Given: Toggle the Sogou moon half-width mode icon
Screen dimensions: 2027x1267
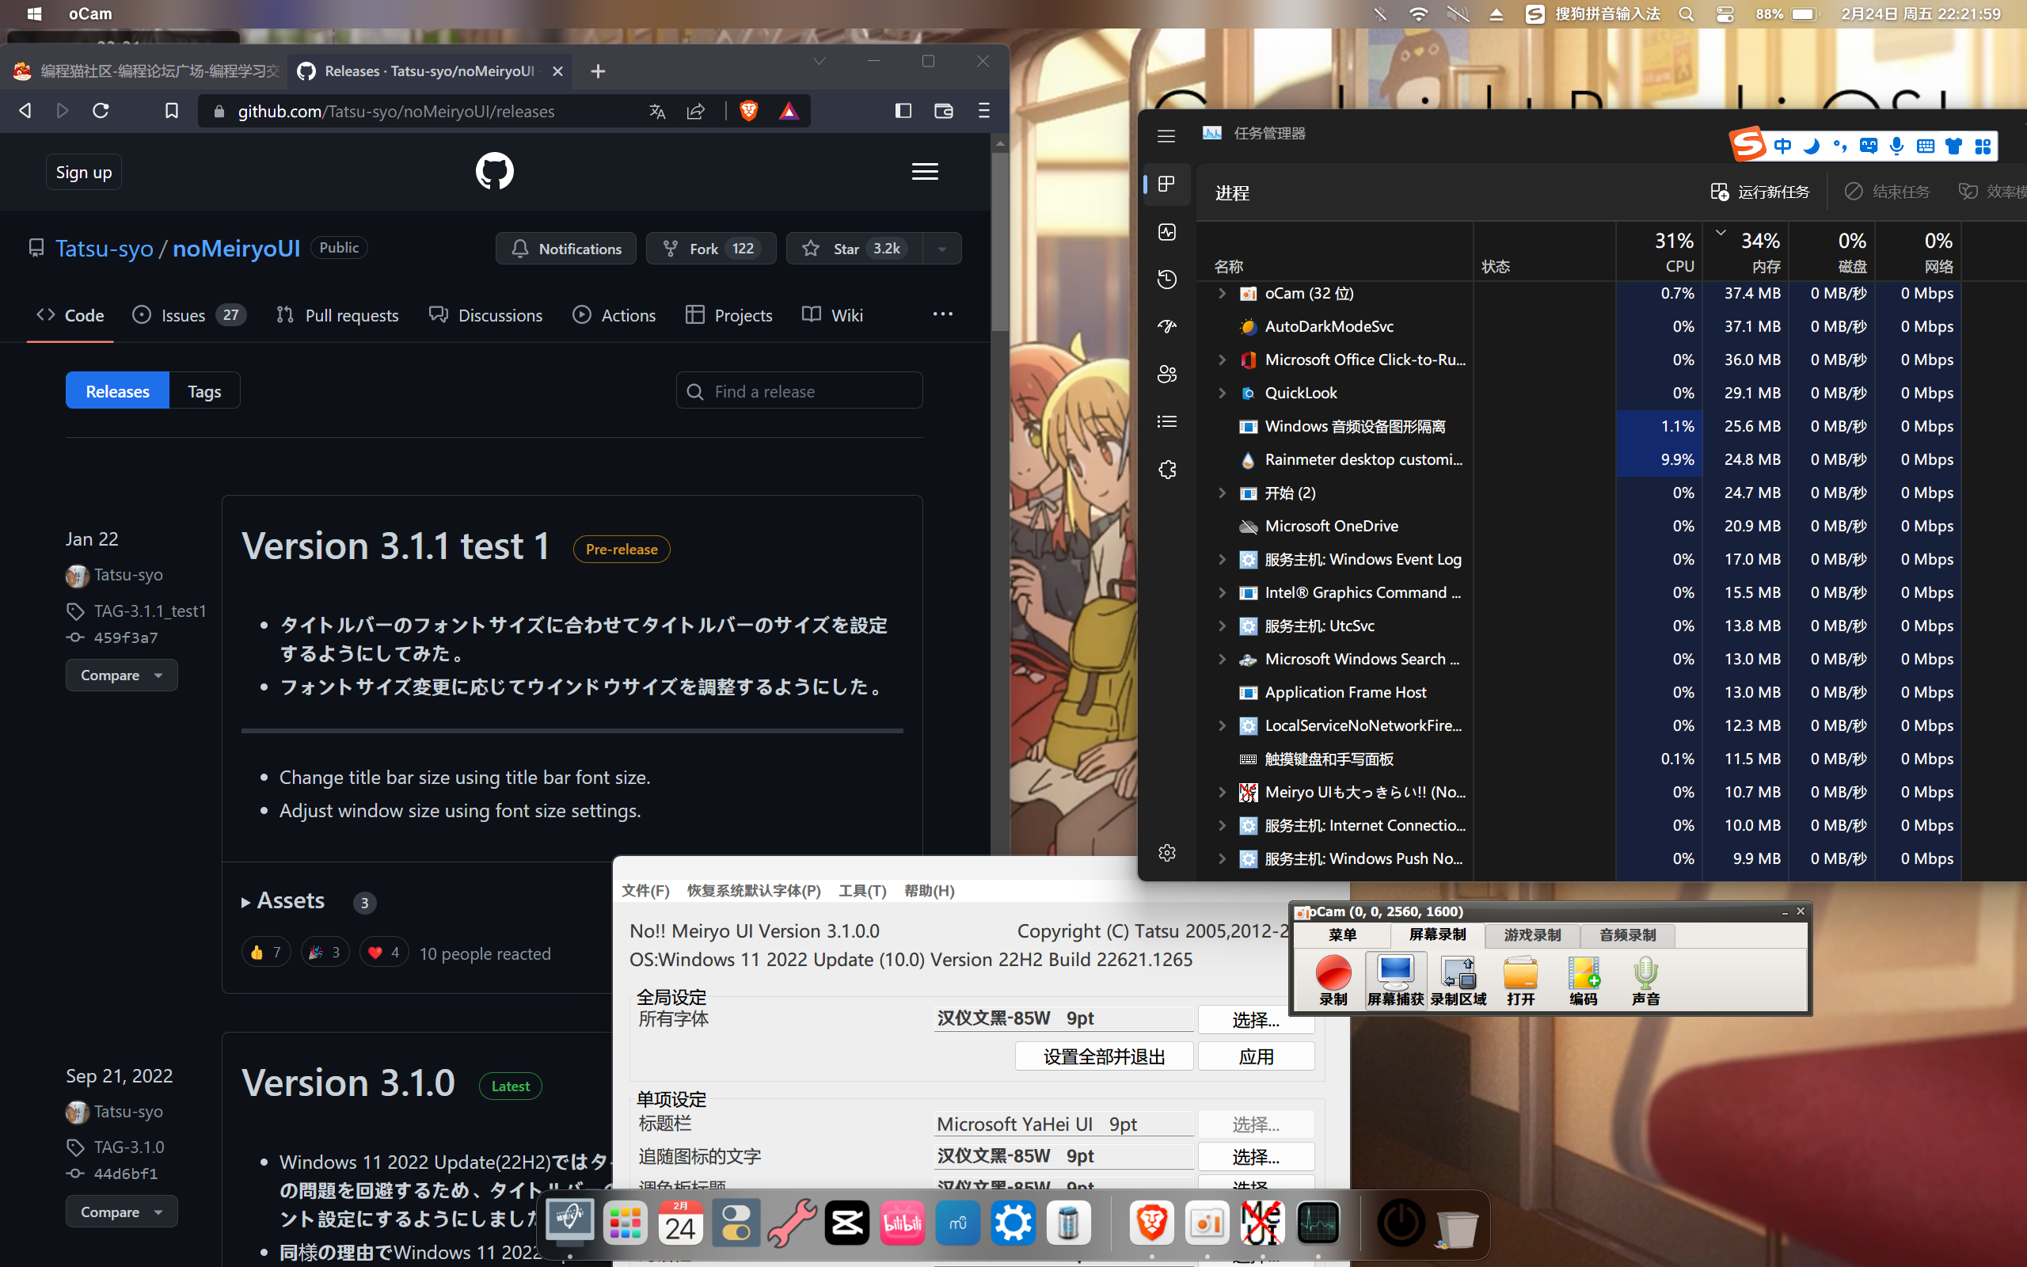Looking at the screenshot, I should (1811, 146).
